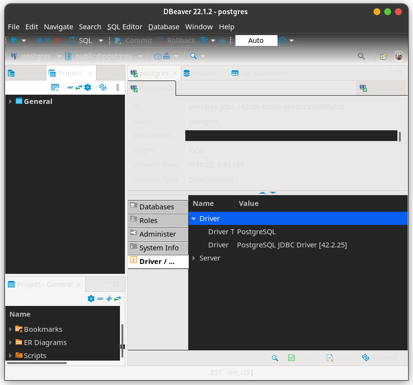This screenshot has height=385, width=413.
Task: Open the postgres active connection selector
Action: coord(36,56)
